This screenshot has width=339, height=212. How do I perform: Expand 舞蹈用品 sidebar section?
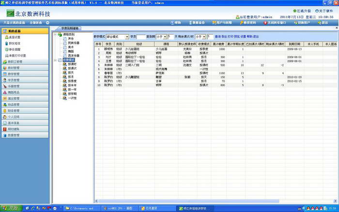pyautogui.click(x=25, y=92)
